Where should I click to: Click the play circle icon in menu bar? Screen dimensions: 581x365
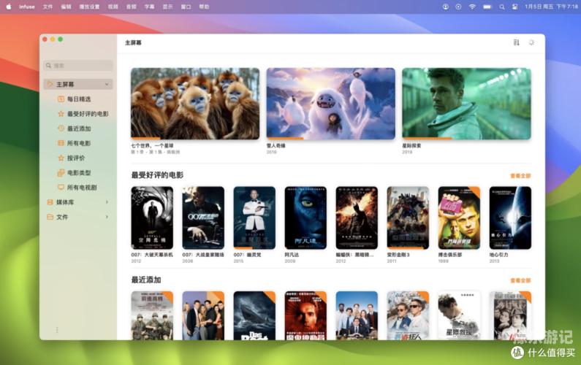coord(458,7)
